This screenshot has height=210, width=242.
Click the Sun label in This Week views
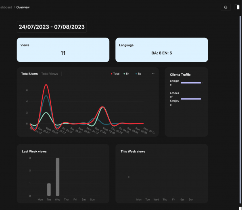pyautogui.click(x=191, y=200)
